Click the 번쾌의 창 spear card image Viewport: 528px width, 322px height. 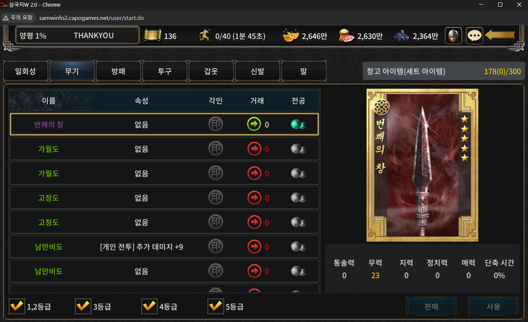[x=422, y=165]
